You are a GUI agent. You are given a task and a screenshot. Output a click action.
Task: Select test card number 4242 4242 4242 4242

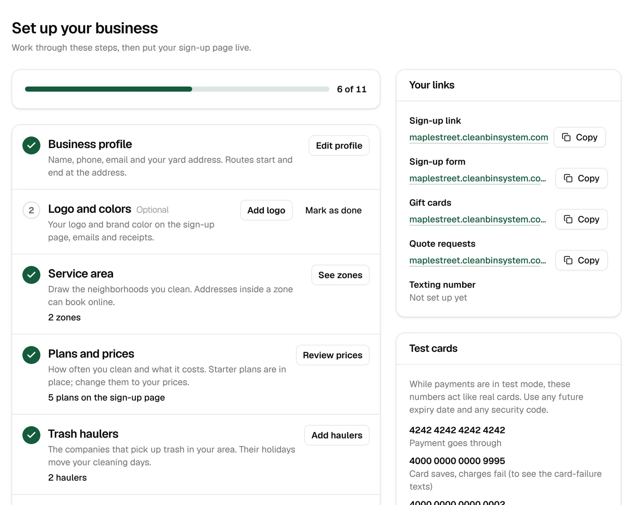457,430
